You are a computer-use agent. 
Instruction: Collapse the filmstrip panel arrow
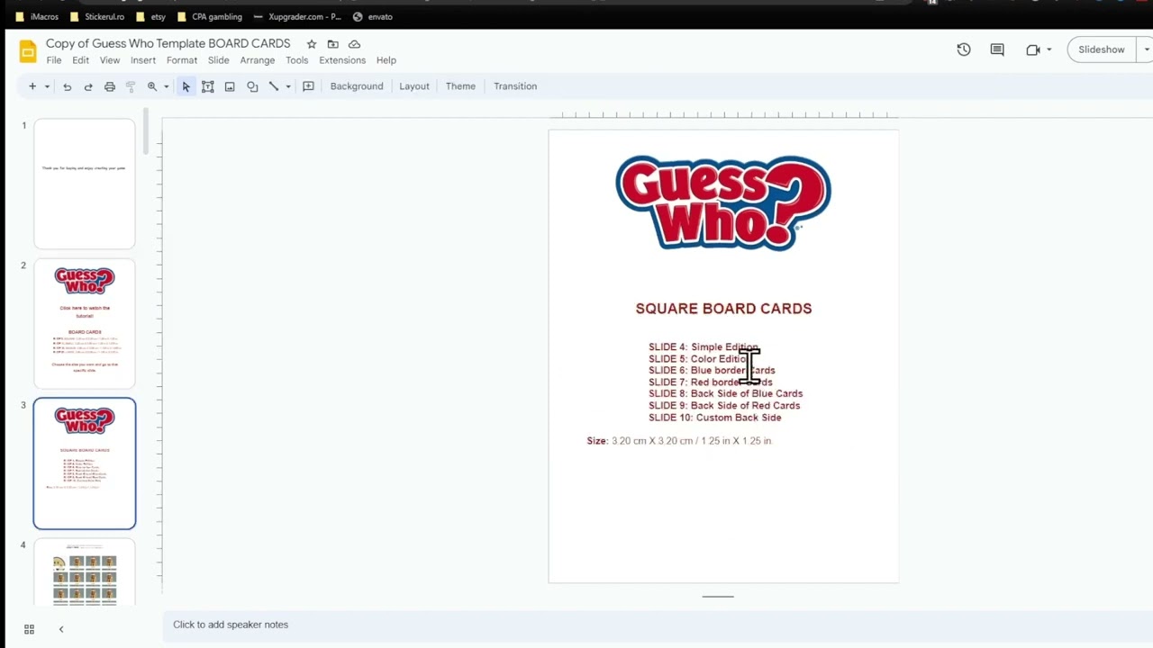tap(61, 629)
